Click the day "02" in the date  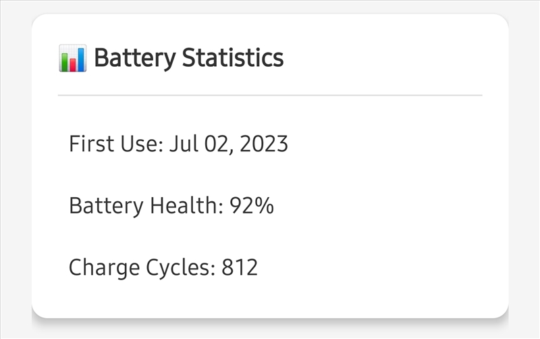click(216, 144)
